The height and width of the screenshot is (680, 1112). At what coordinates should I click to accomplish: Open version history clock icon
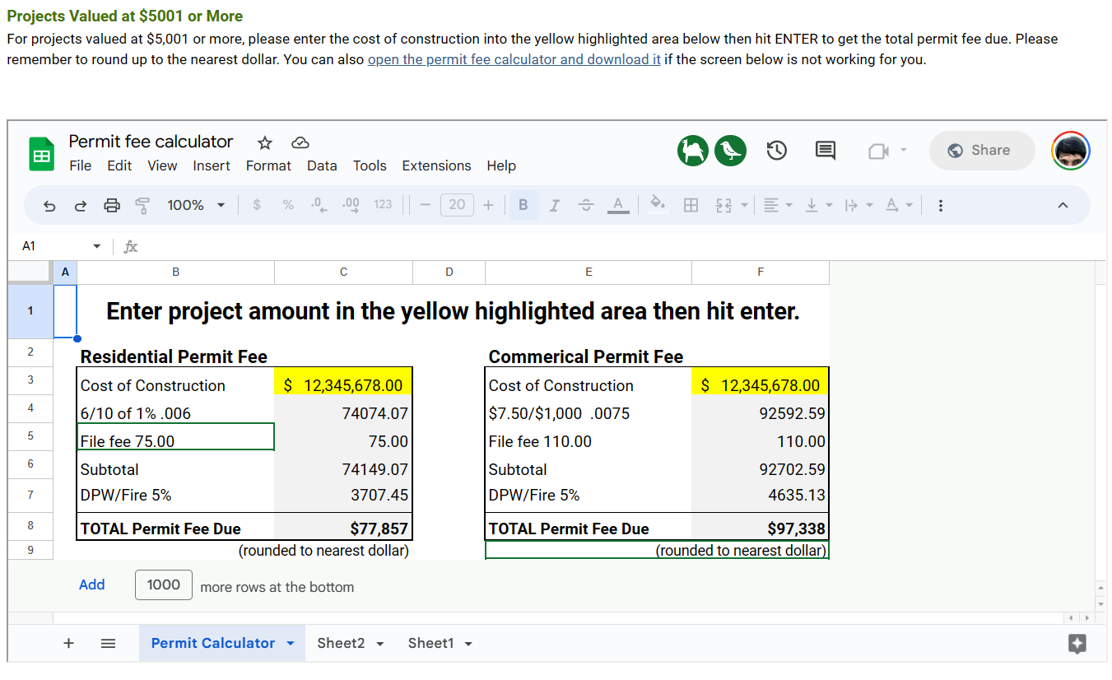[776, 151]
